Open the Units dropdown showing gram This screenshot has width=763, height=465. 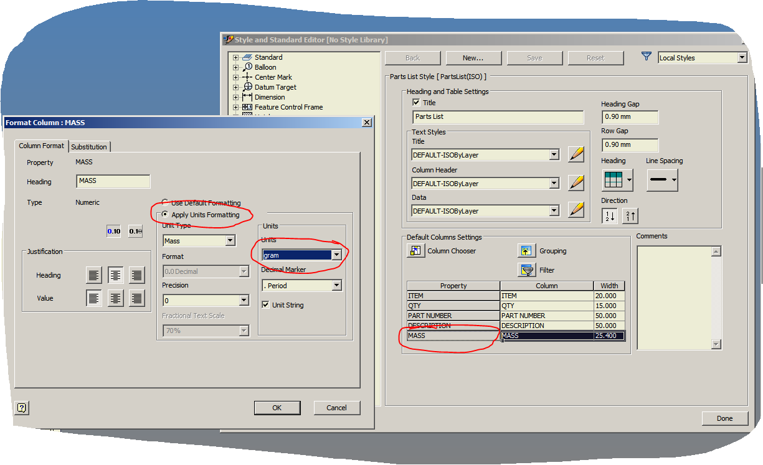[337, 255]
